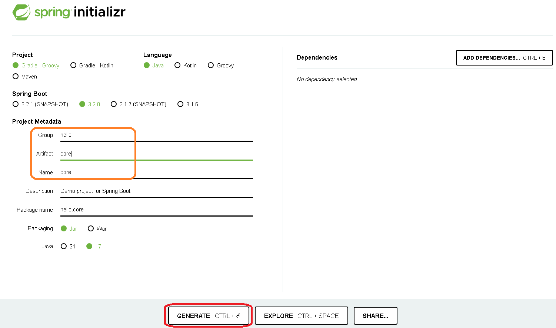
Task: Focus the Group input field
Action: coord(157,135)
